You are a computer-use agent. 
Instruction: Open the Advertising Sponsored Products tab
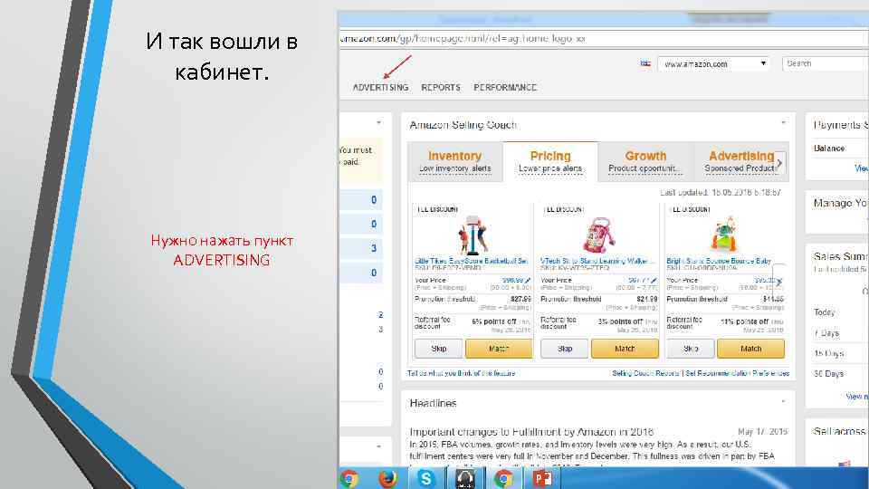pyautogui.click(x=740, y=161)
